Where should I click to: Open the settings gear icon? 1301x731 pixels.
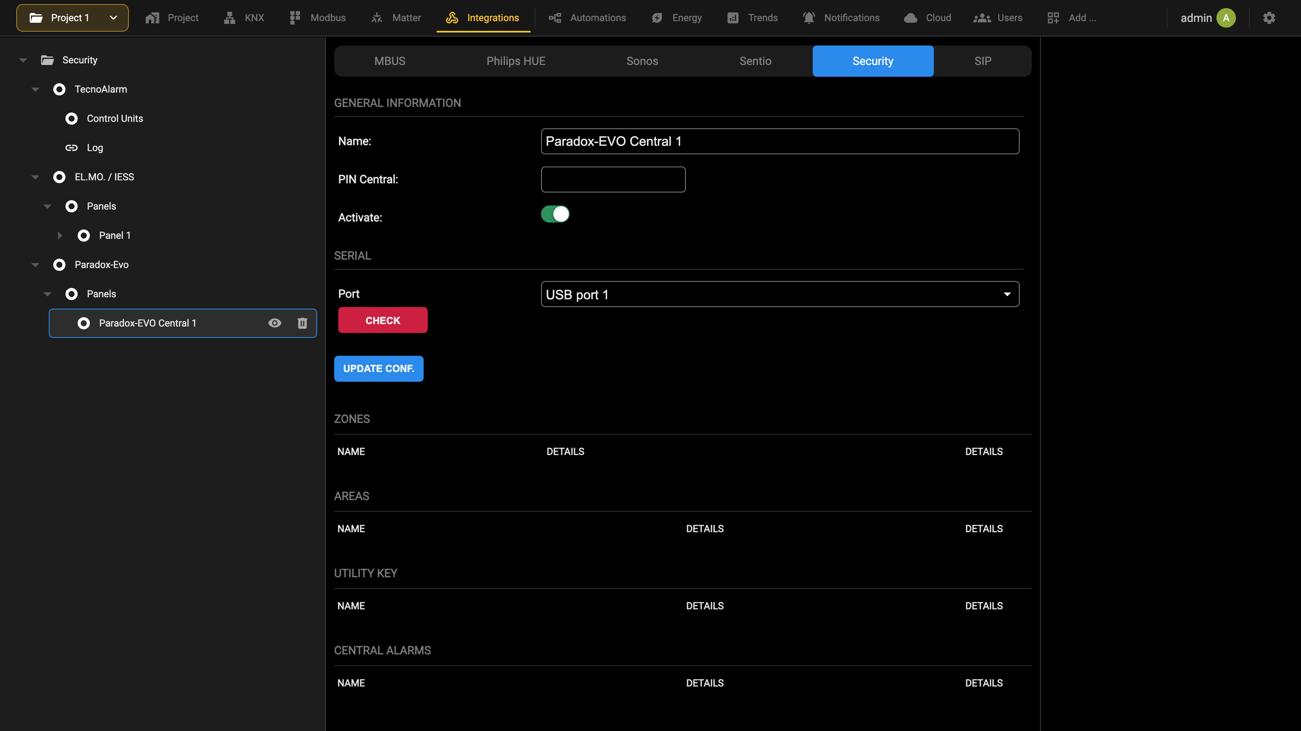tap(1269, 18)
